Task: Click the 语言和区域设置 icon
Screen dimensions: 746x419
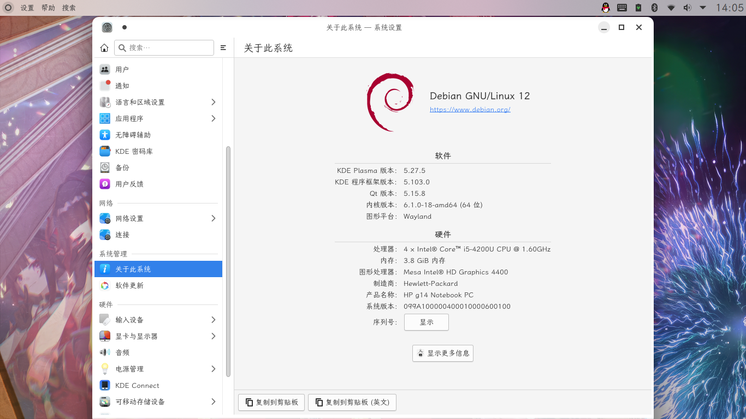Action: click(x=105, y=102)
